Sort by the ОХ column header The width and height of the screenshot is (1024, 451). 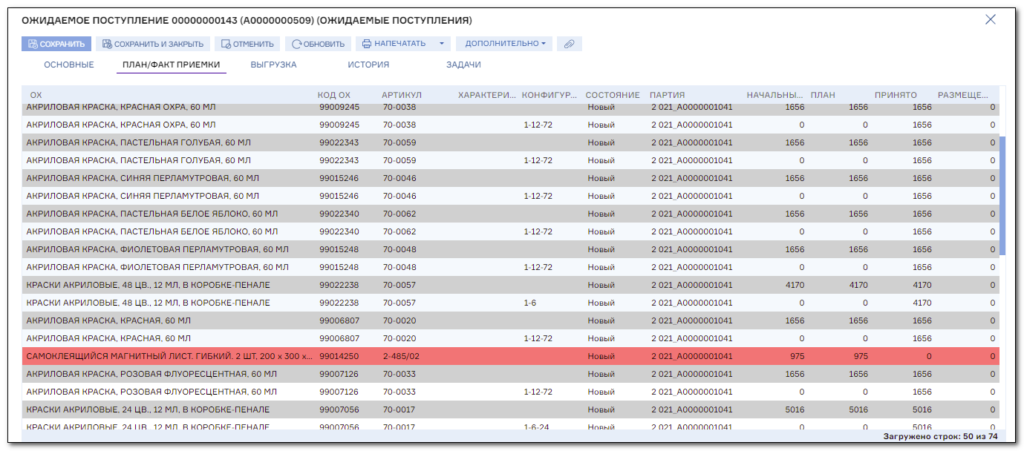pos(36,95)
